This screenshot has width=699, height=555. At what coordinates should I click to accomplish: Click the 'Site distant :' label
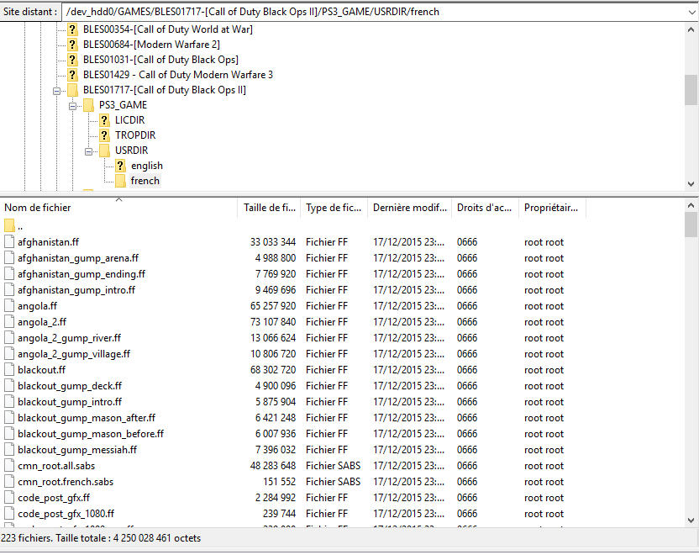point(30,12)
